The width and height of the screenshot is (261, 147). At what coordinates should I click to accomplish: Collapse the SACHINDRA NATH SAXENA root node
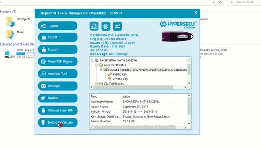pyautogui.click(x=92, y=60)
